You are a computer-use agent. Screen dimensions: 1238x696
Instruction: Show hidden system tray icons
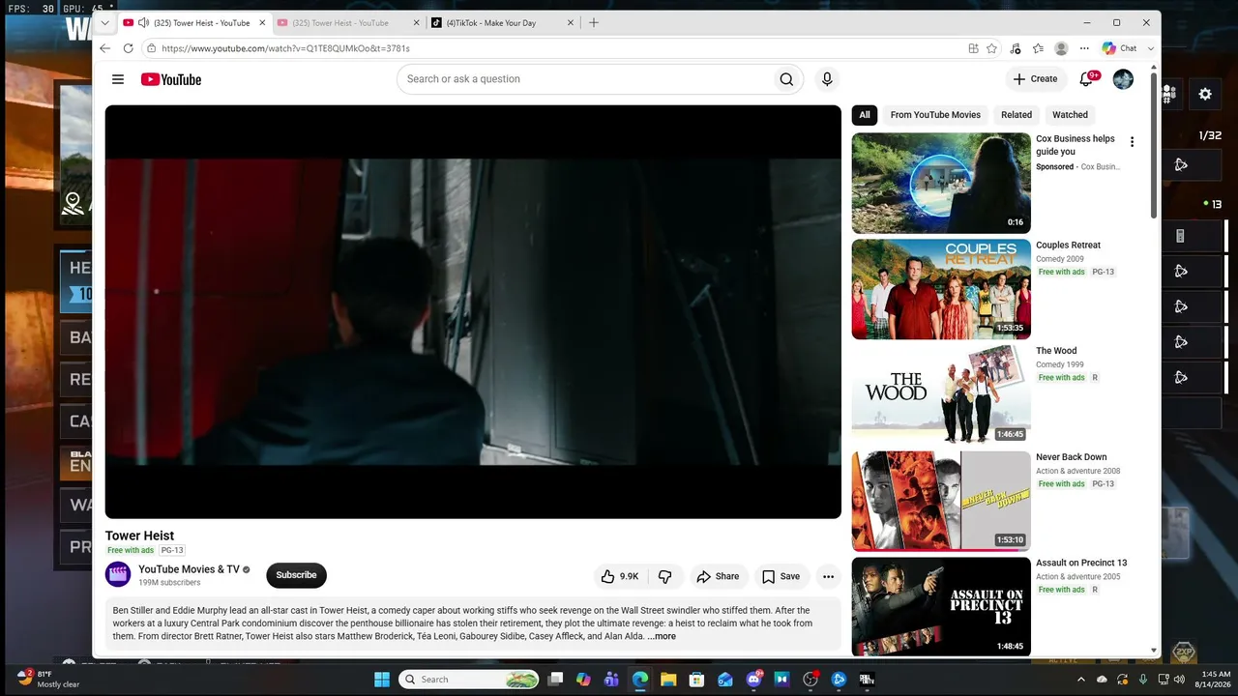pos(1081,680)
